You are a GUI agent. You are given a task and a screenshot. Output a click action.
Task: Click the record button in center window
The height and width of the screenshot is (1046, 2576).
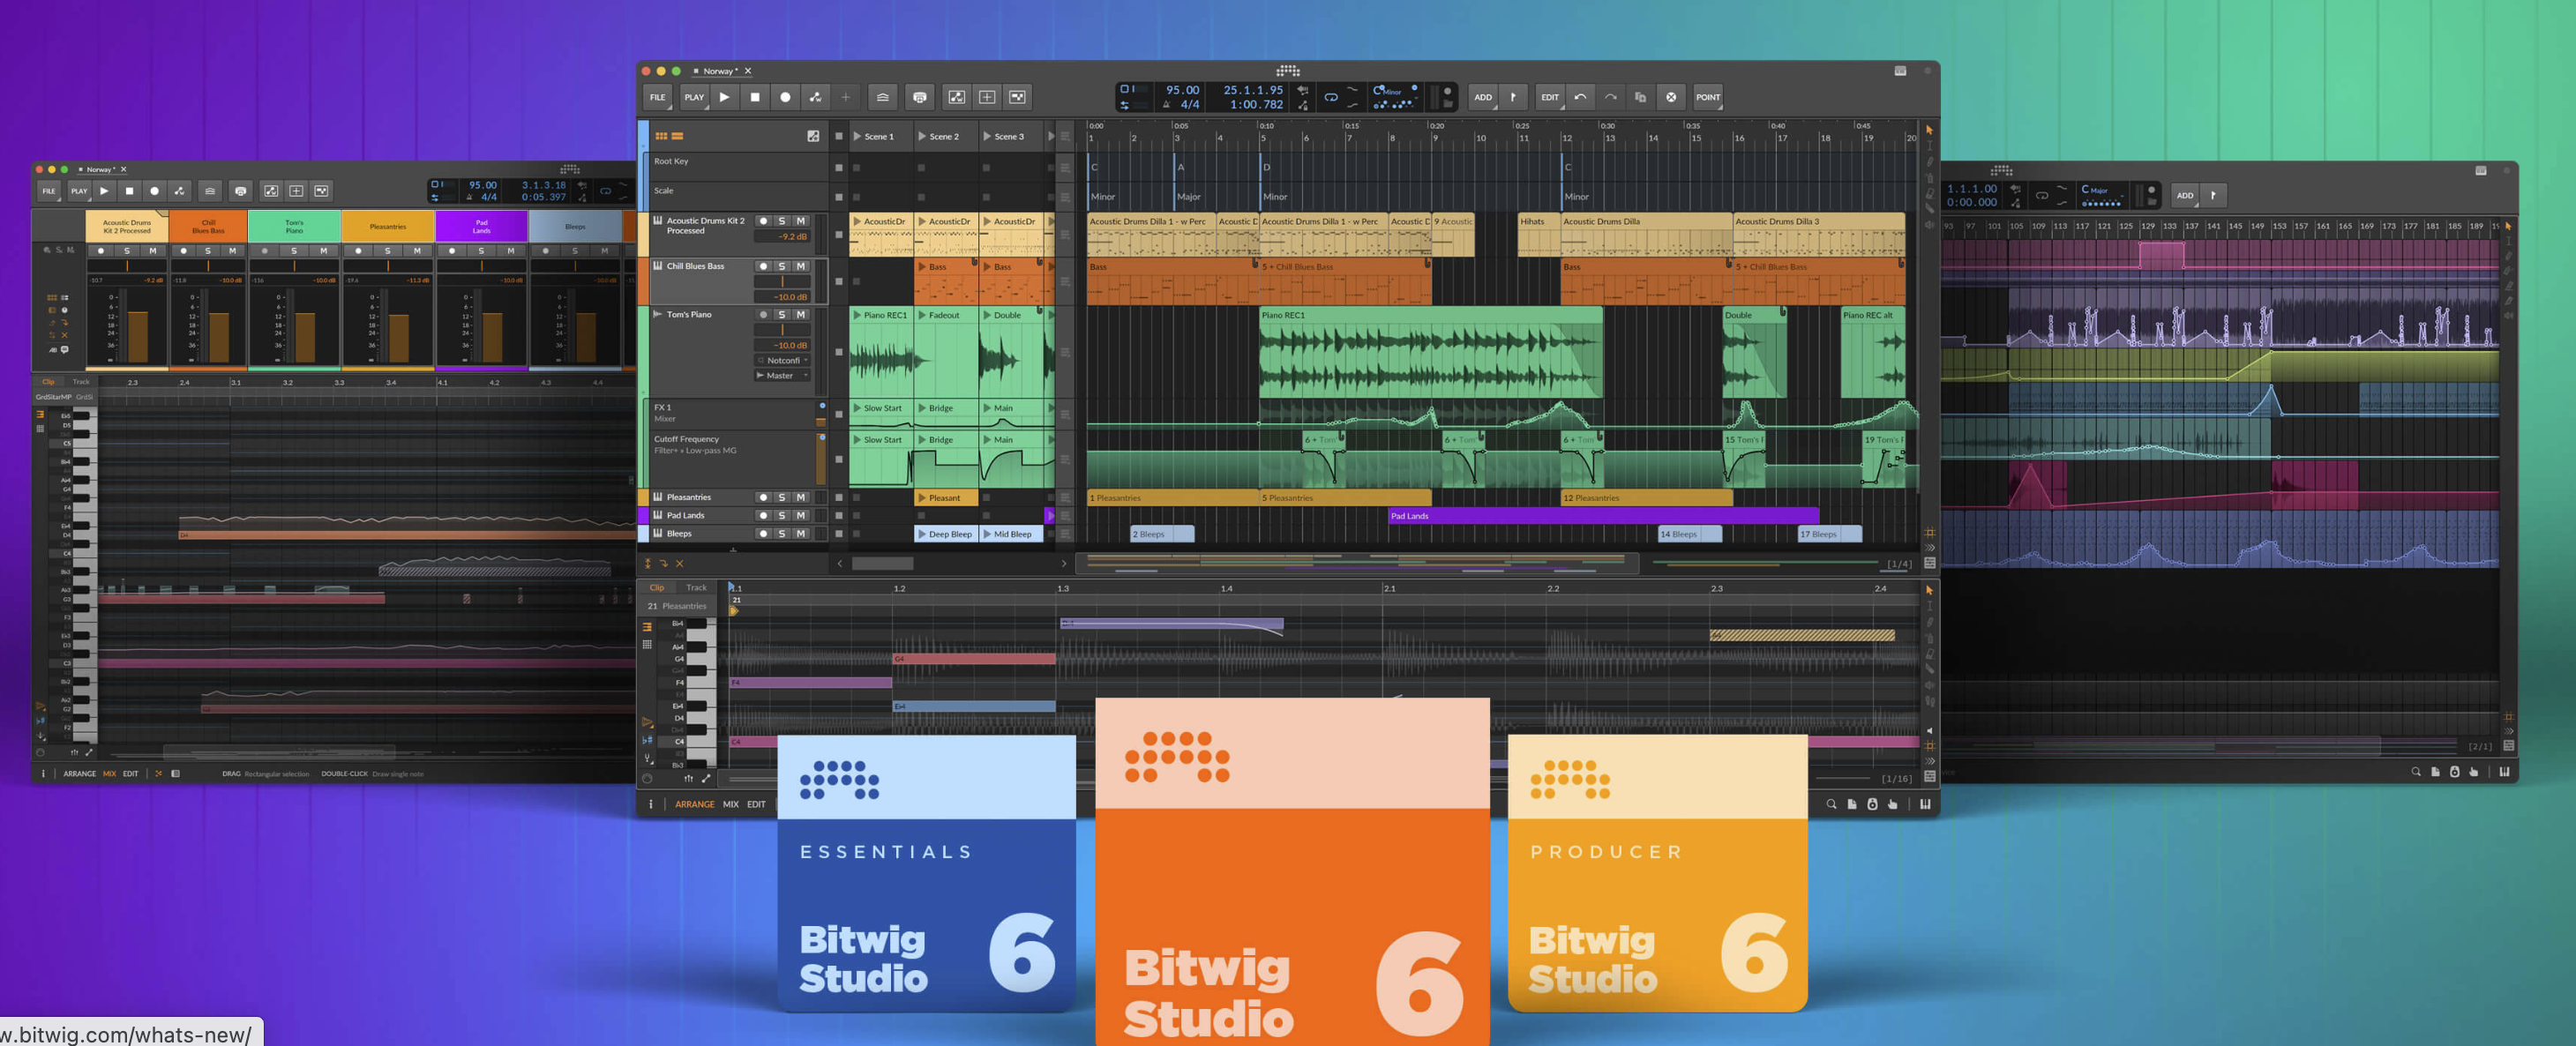(785, 97)
